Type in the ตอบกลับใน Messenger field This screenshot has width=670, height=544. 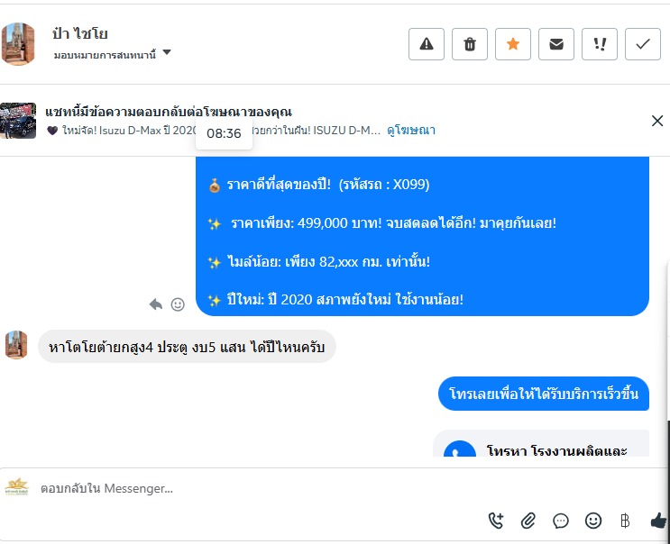(252, 488)
